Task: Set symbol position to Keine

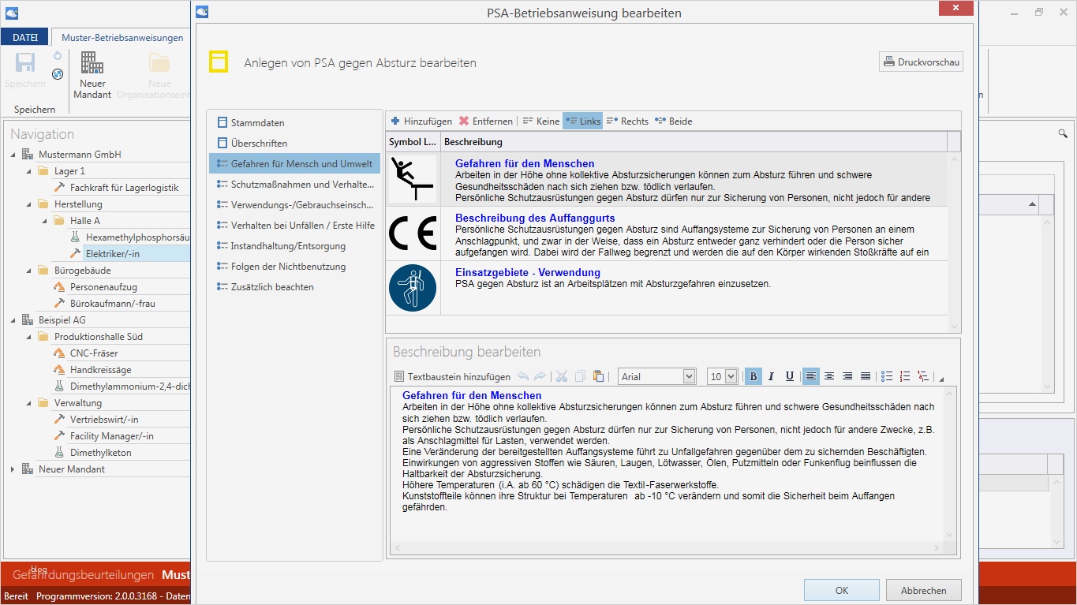Action: point(541,121)
